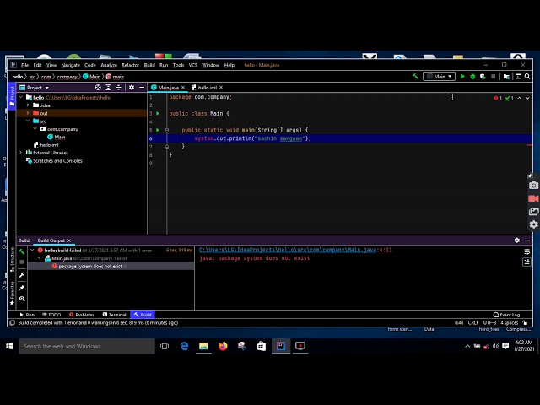Expand the out folder
Viewport: 540px width, 405px height.
click(28, 113)
